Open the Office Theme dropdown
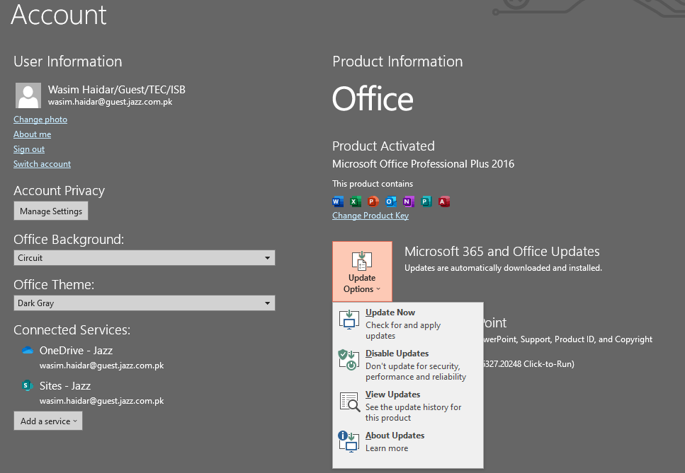Image resolution: width=685 pixels, height=473 pixels. tap(144, 303)
